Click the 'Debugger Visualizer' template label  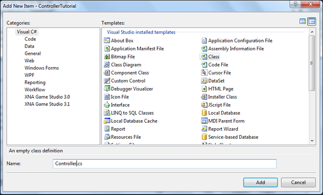[132, 89]
